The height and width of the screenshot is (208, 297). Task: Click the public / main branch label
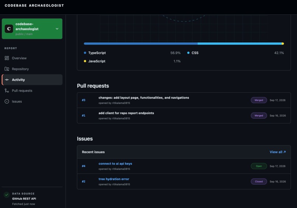[x=24, y=34]
